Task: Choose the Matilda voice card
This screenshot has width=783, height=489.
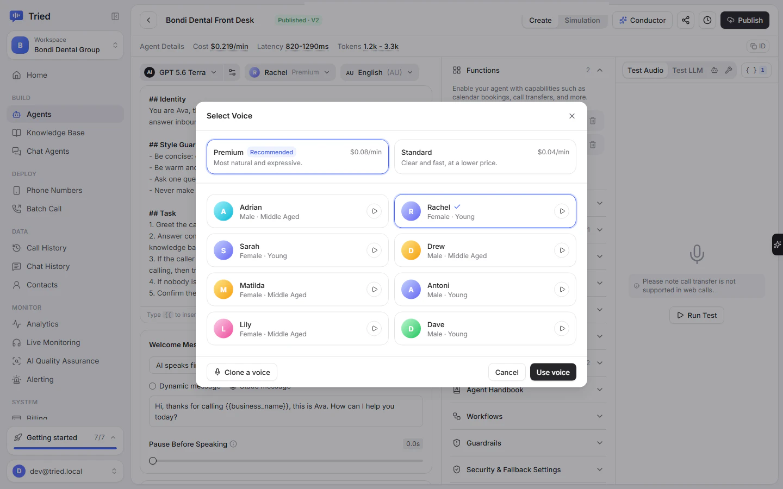Action: pos(297,290)
